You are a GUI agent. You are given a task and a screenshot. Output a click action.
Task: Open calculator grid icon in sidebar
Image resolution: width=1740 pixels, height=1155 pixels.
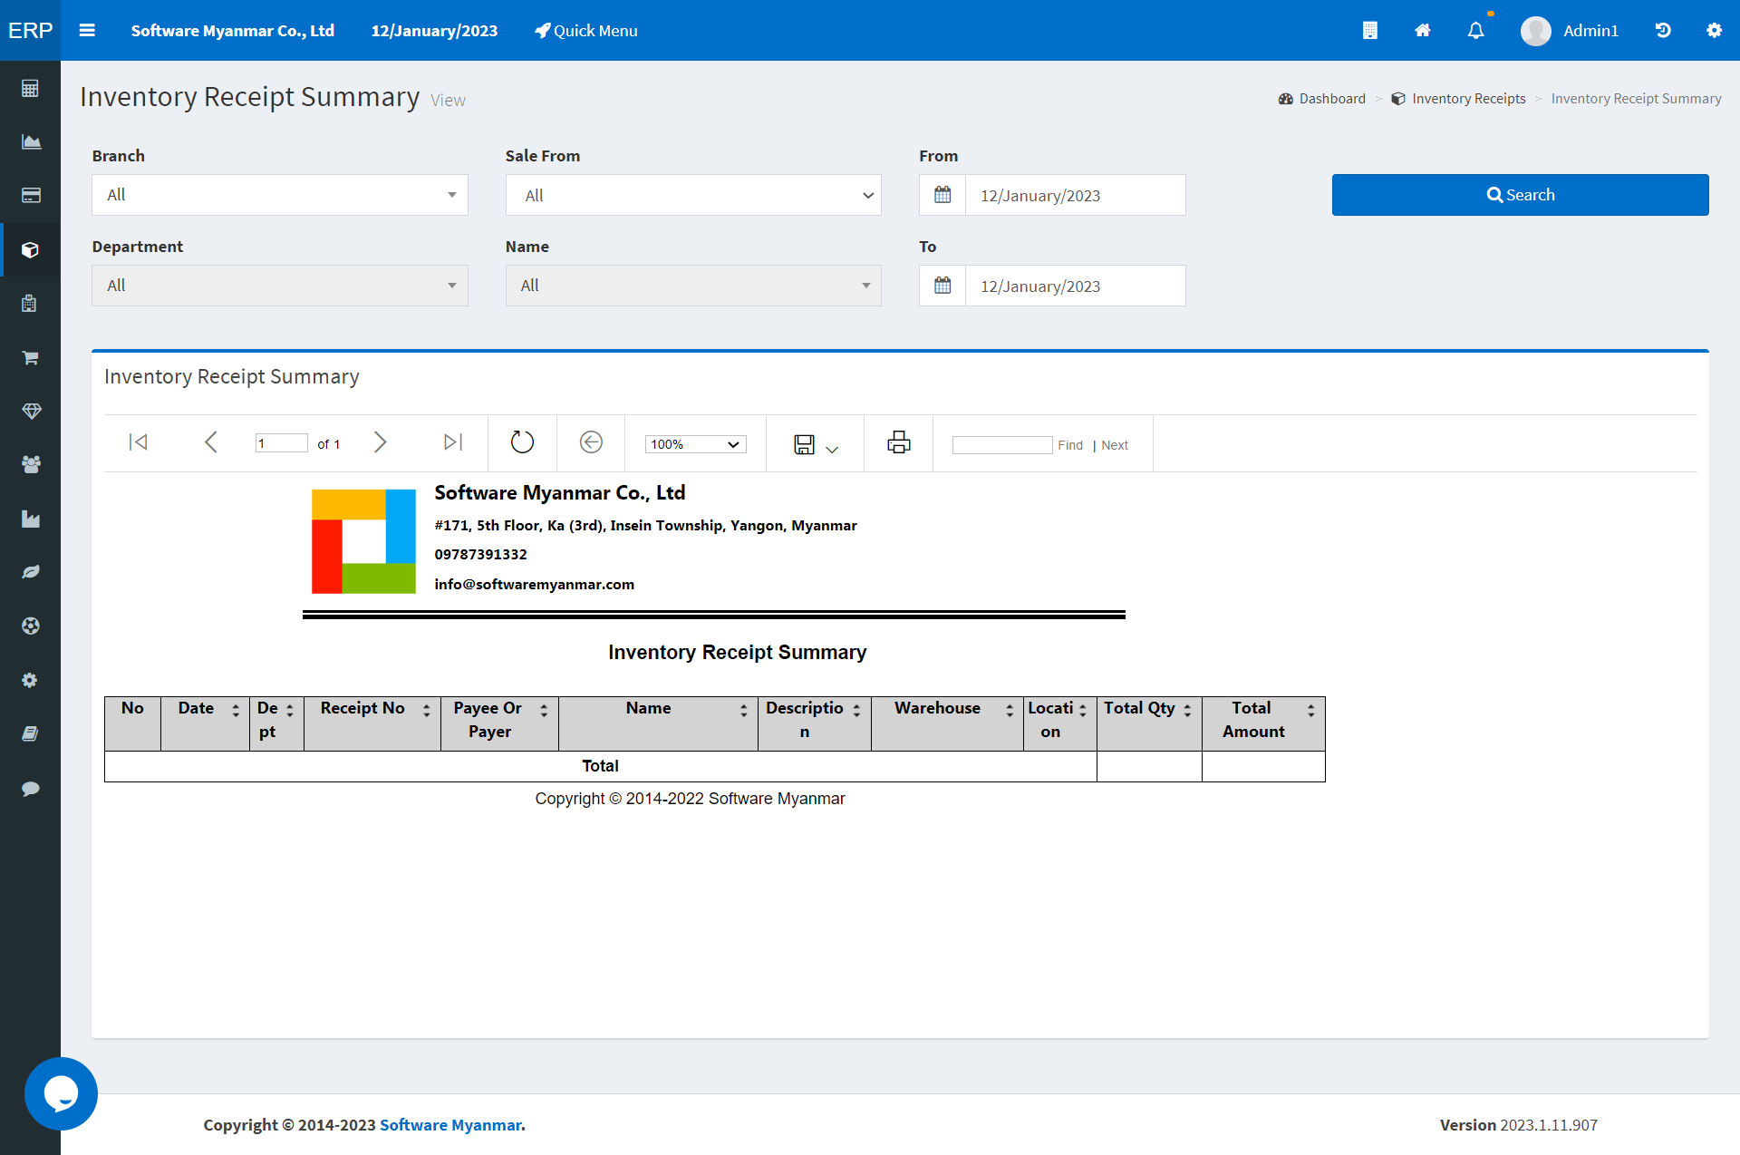click(x=30, y=88)
